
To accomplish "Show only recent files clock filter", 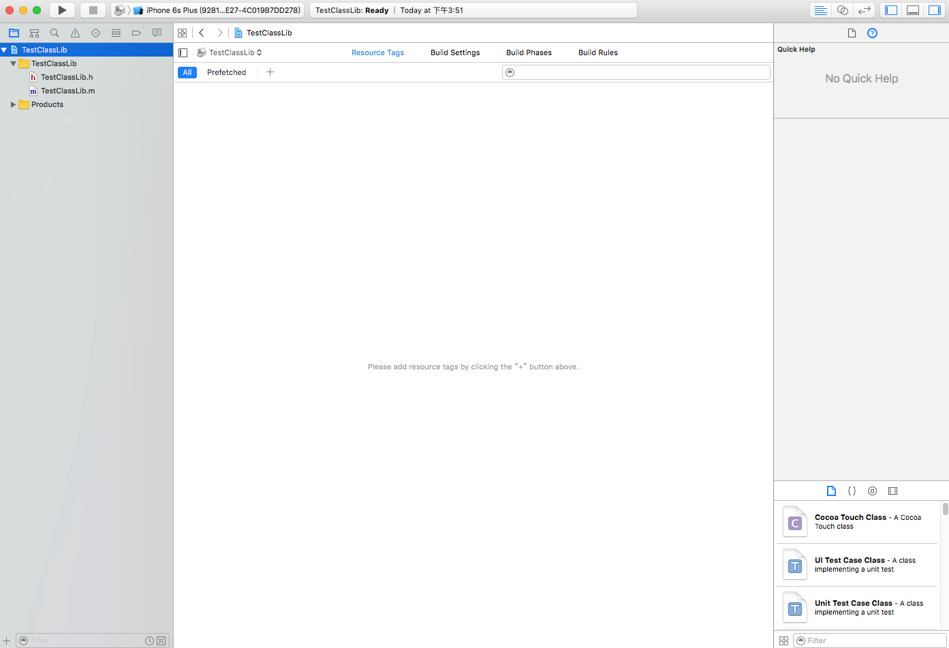I will point(149,641).
